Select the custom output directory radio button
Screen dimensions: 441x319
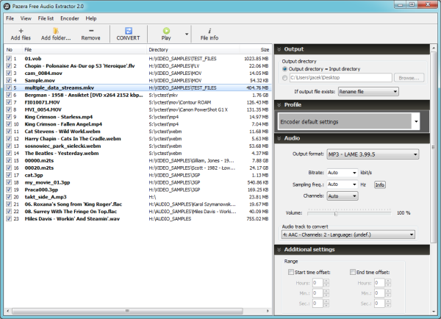[x=284, y=78]
